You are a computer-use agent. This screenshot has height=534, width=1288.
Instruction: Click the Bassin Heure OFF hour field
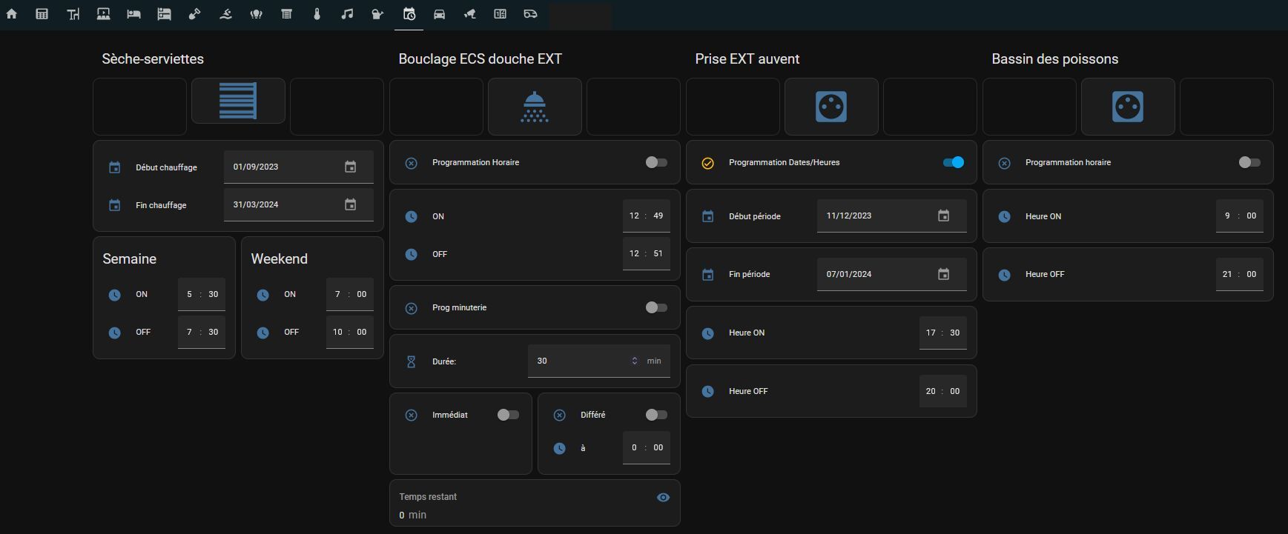[1227, 274]
